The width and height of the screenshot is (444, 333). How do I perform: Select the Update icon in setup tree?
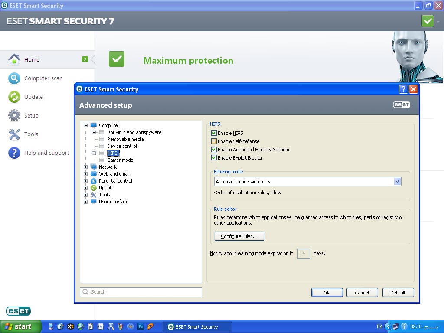pos(94,188)
